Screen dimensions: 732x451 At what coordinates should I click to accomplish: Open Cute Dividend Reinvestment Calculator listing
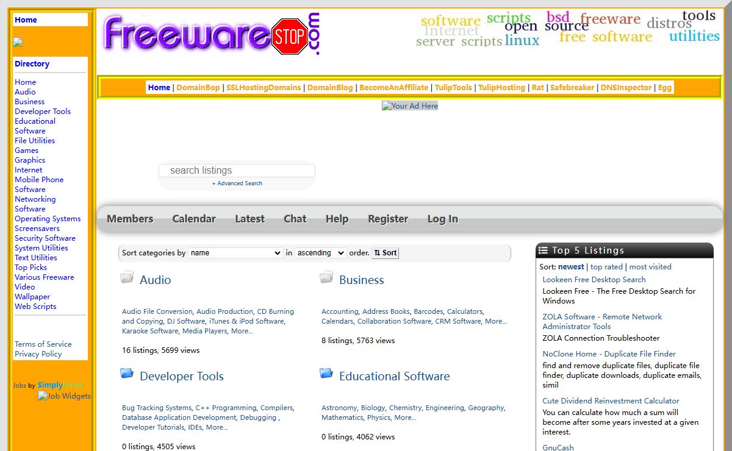(x=611, y=401)
